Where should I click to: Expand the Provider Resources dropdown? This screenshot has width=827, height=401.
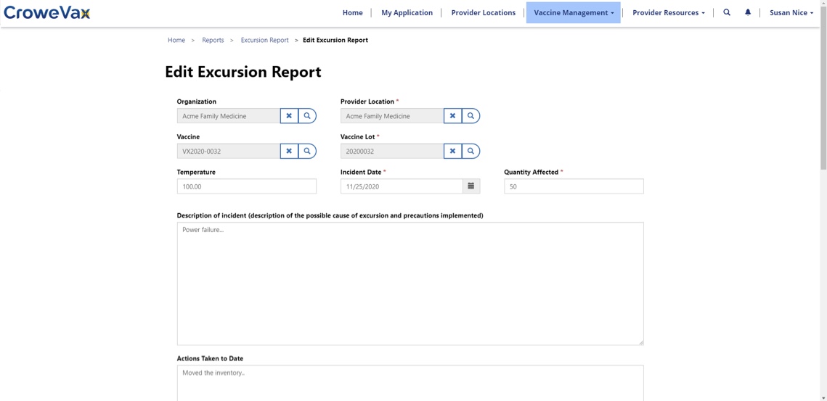click(668, 12)
